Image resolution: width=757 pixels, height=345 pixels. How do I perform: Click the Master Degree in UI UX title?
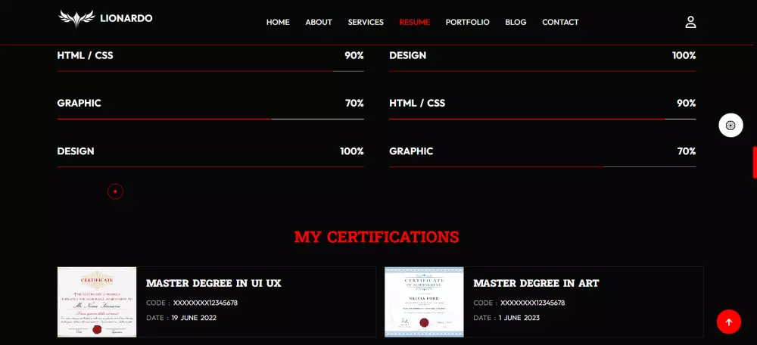coord(213,283)
